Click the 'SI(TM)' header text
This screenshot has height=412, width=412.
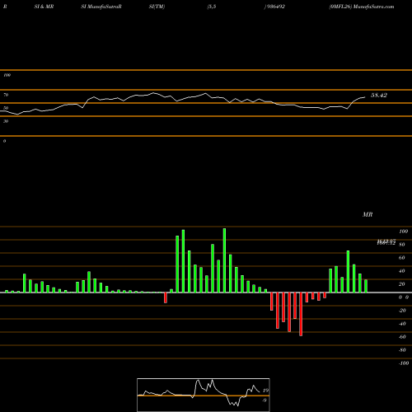click(157, 7)
